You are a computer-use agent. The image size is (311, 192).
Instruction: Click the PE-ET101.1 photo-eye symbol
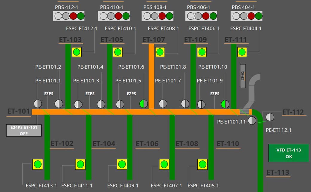coord(38,104)
